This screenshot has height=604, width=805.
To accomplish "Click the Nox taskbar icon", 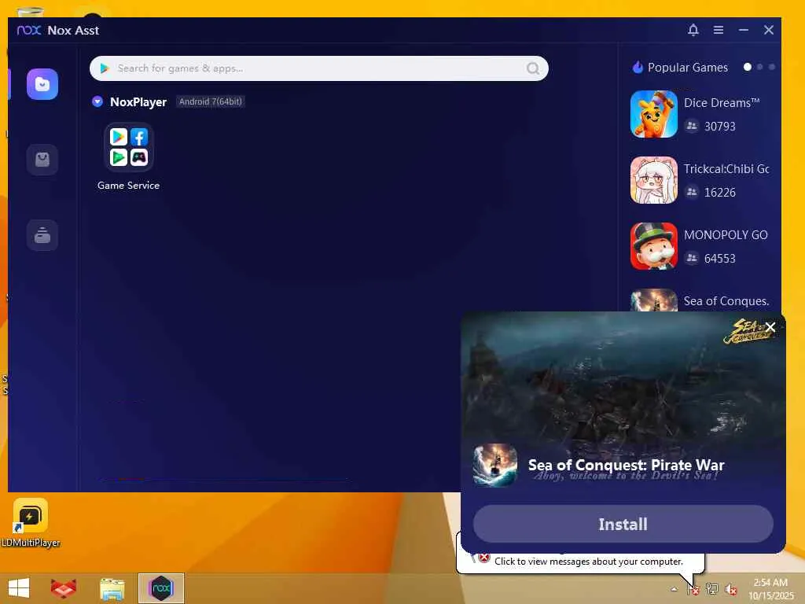I will click(160, 588).
